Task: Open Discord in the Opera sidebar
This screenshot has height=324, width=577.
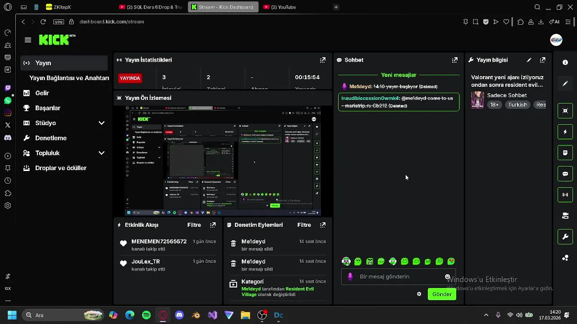Action: 8,138
